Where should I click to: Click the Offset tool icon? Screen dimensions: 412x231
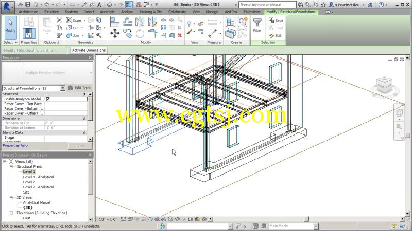[127, 22]
